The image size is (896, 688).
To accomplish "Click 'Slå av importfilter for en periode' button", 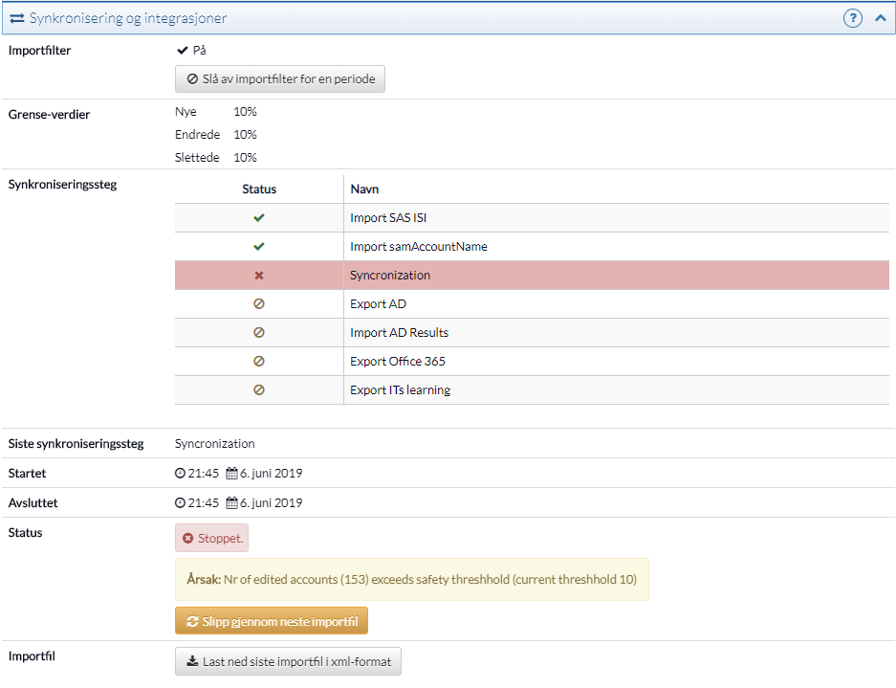I will (x=280, y=78).
